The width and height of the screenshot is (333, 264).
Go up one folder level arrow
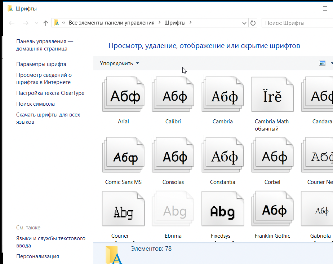[45, 23]
